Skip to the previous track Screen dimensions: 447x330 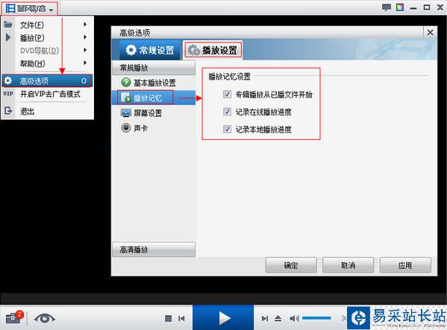tap(181, 318)
